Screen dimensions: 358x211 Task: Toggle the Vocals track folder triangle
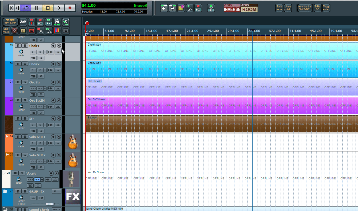[x=4, y=173]
